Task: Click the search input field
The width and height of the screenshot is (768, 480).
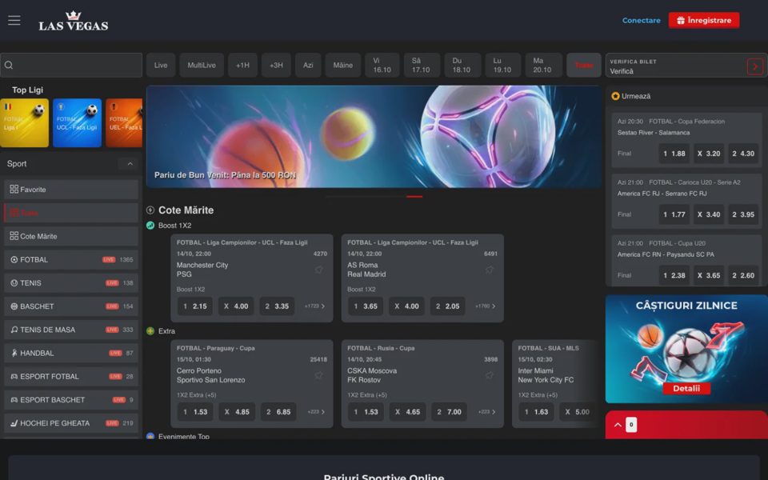Action: (x=71, y=65)
